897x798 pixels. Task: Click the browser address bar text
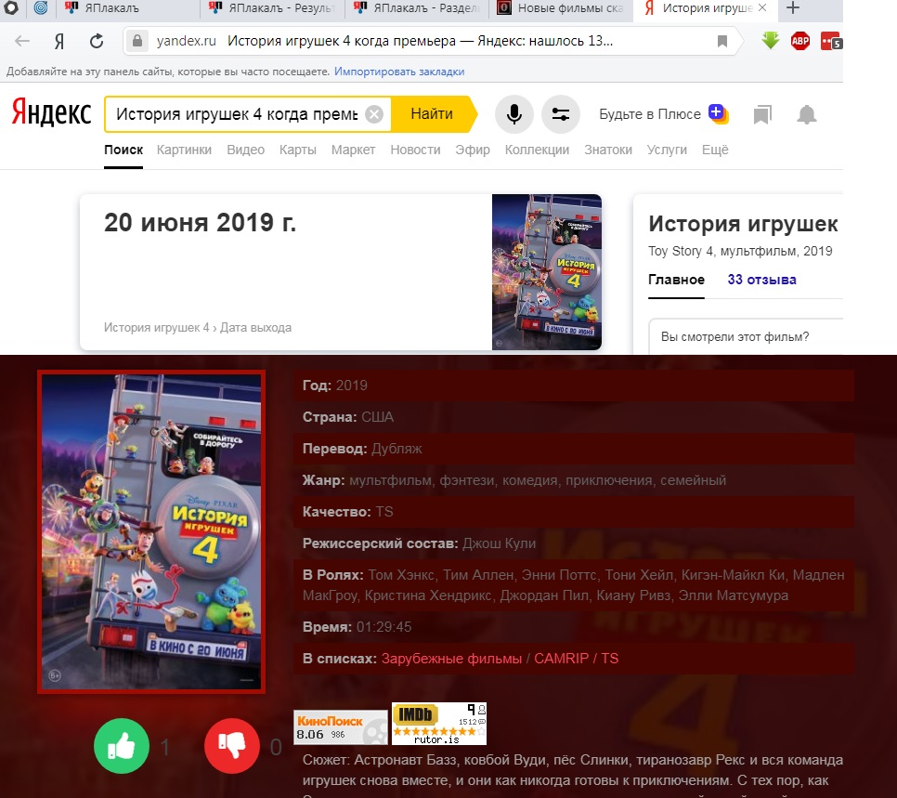[420, 41]
